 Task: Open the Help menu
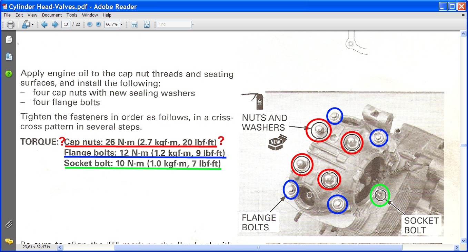pos(107,15)
